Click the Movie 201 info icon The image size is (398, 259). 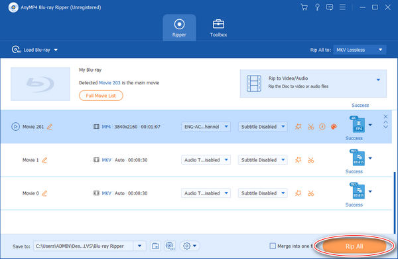click(x=322, y=127)
